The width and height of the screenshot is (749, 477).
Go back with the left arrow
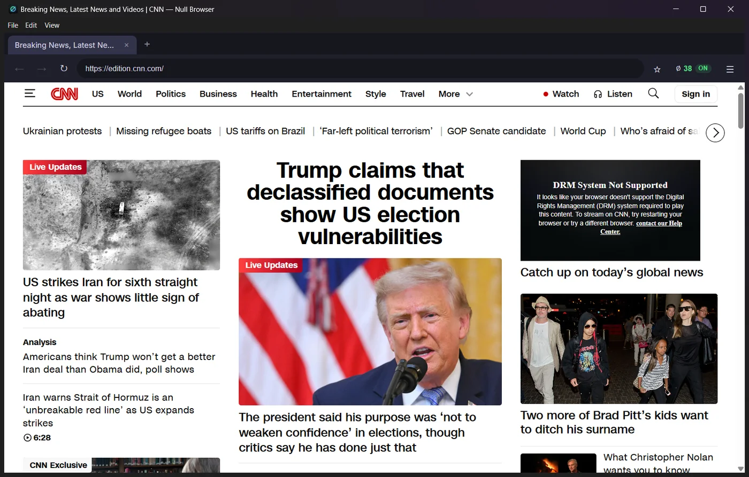coord(19,68)
